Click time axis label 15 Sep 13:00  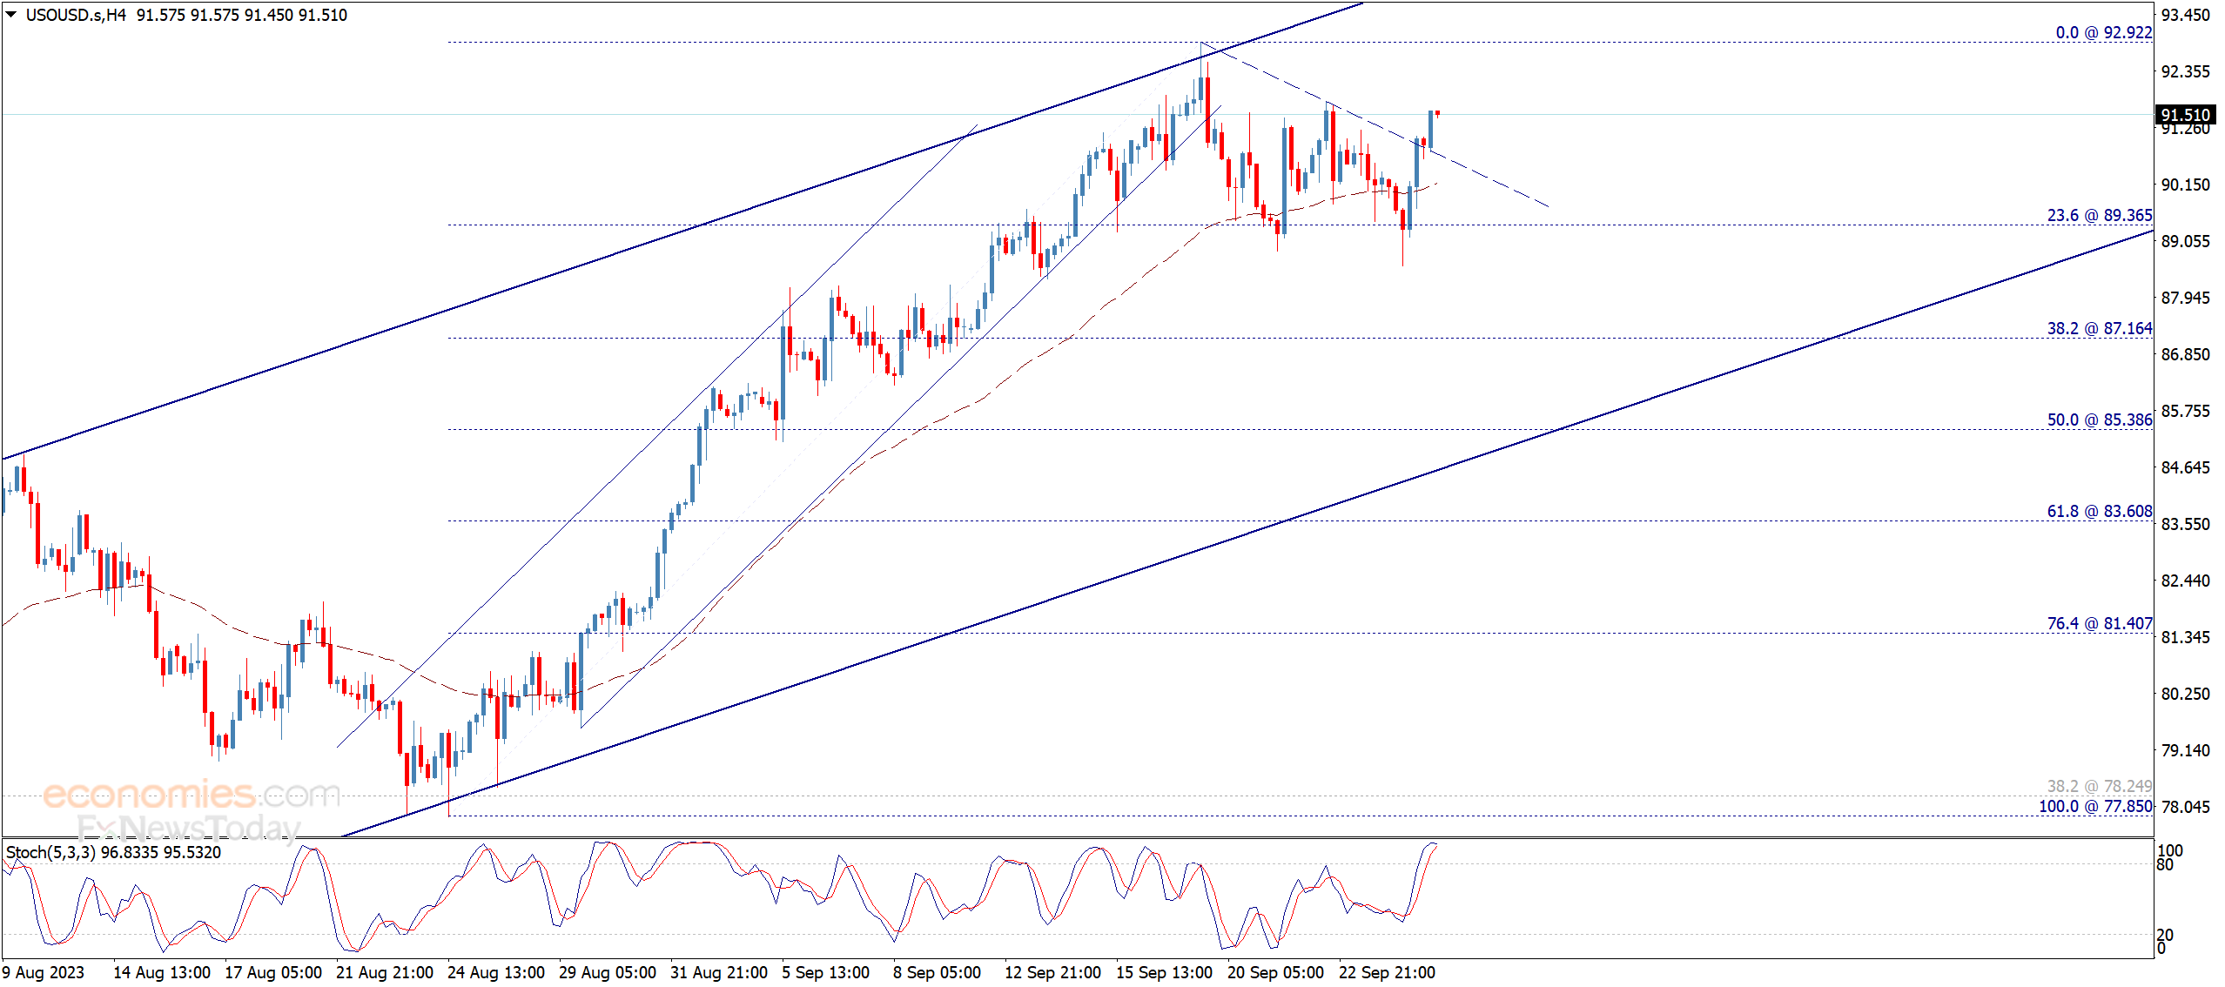[x=1164, y=972]
